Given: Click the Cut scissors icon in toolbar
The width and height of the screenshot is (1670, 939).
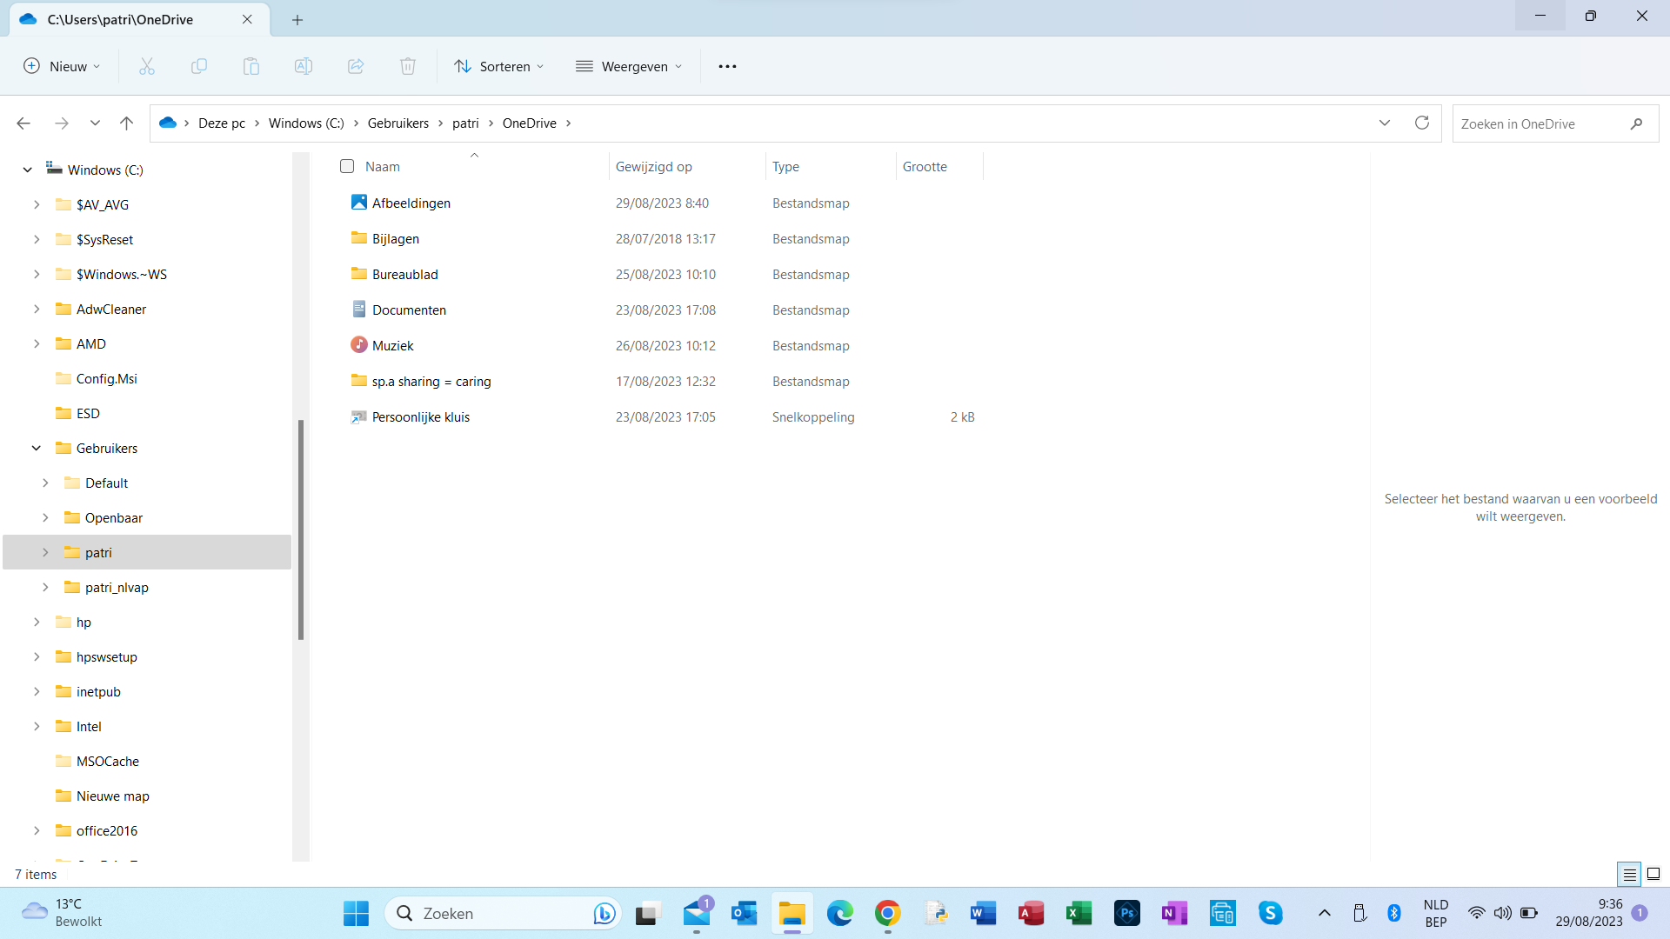Looking at the screenshot, I should (x=147, y=66).
